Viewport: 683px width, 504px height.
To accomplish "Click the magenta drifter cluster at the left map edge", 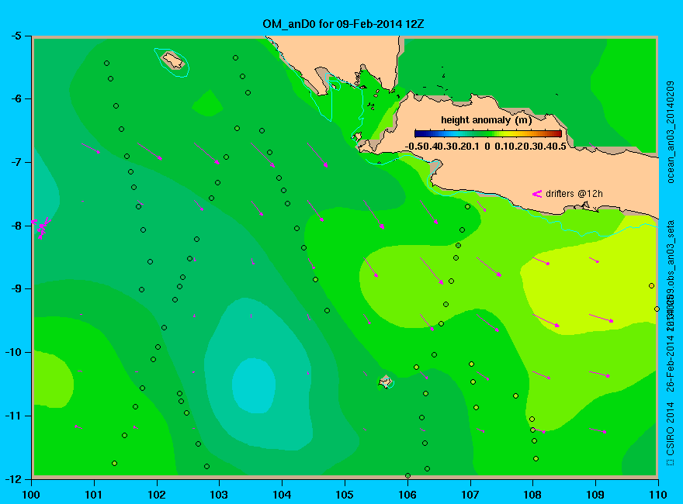I will pyautogui.click(x=40, y=228).
